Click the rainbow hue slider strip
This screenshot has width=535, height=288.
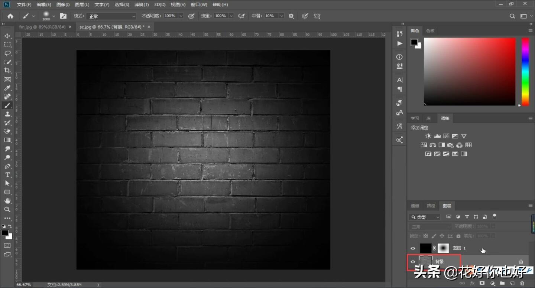coord(525,72)
